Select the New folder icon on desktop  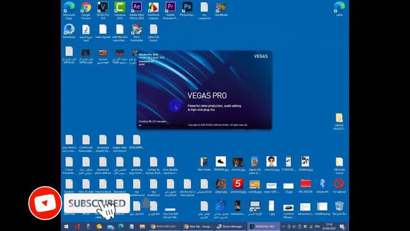(204, 164)
